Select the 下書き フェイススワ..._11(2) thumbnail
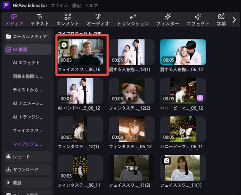 [132, 168]
